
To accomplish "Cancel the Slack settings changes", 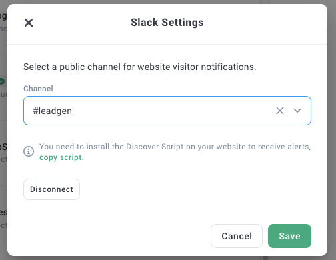I will pos(237,236).
